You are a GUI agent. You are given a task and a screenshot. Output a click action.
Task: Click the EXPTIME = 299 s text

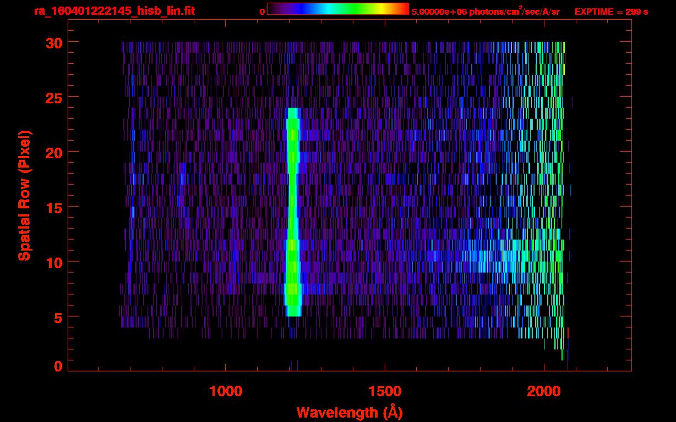pos(611,12)
